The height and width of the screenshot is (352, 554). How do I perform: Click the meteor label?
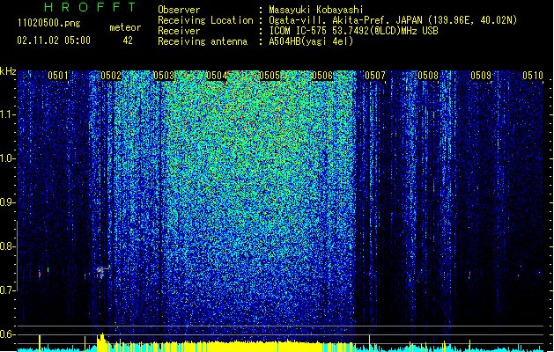click(x=125, y=27)
